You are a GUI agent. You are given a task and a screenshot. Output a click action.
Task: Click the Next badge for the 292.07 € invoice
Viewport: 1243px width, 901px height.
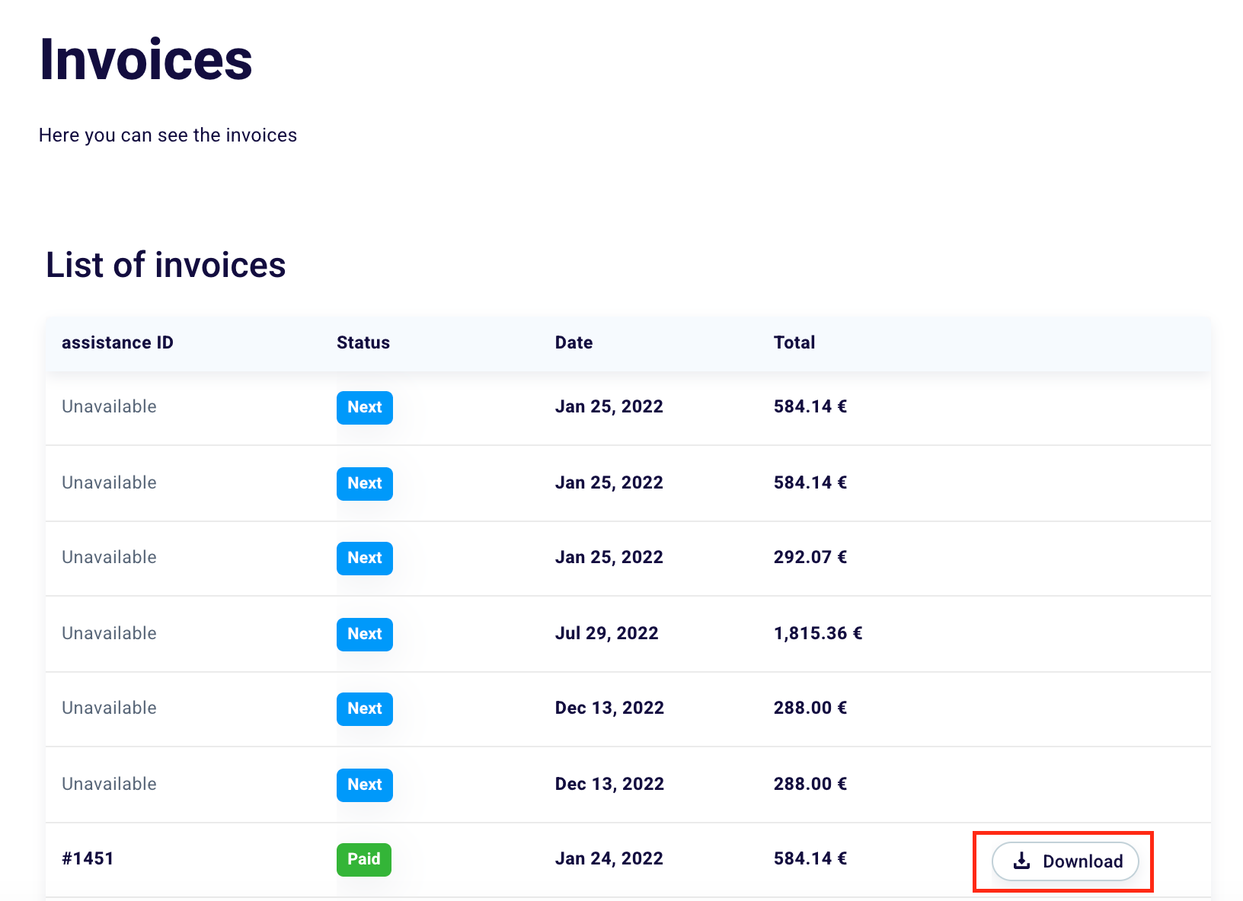tap(364, 558)
